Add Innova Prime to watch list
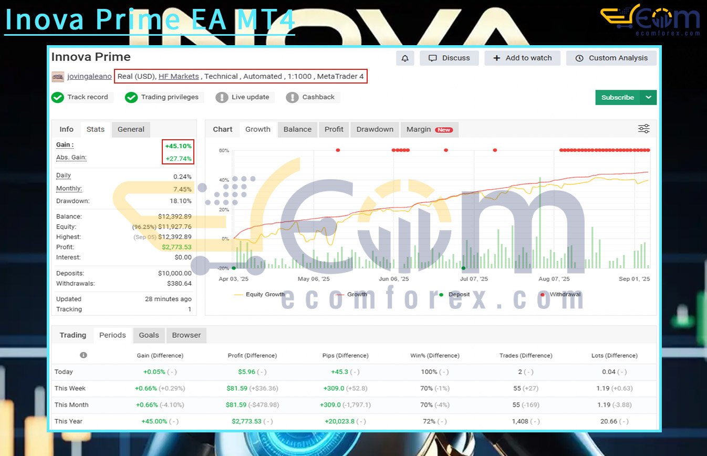The image size is (707, 456). (523, 58)
